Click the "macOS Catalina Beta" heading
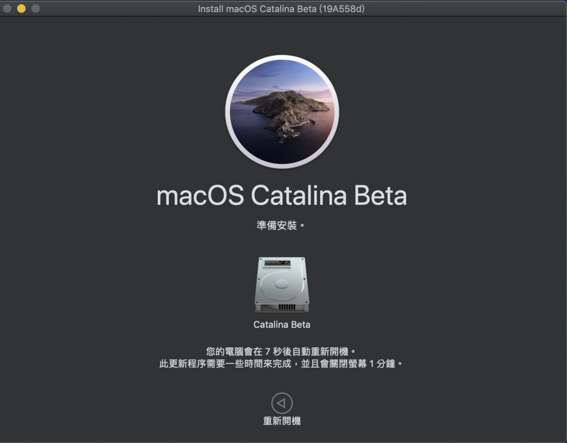567x443 pixels. 282,195
